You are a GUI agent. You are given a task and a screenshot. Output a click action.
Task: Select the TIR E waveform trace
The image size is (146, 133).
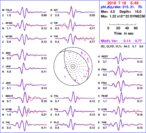tap(75, 39)
